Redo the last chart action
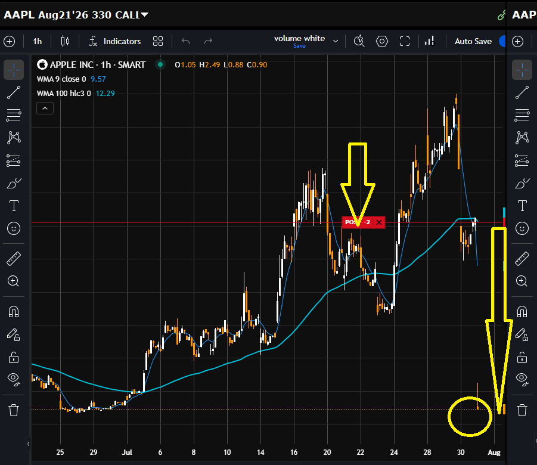This screenshot has height=465, width=537. [x=208, y=42]
